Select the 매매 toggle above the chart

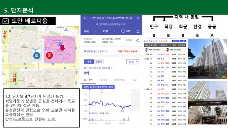[89, 62]
